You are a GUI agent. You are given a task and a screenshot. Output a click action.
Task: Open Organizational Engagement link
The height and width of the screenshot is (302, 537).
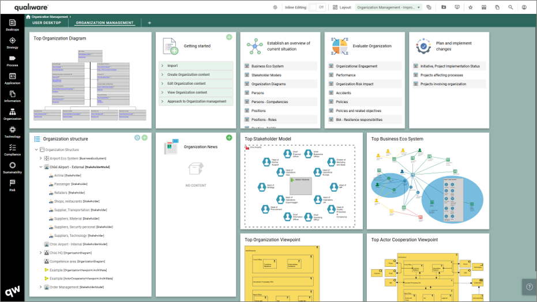pyautogui.click(x=356, y=66)
